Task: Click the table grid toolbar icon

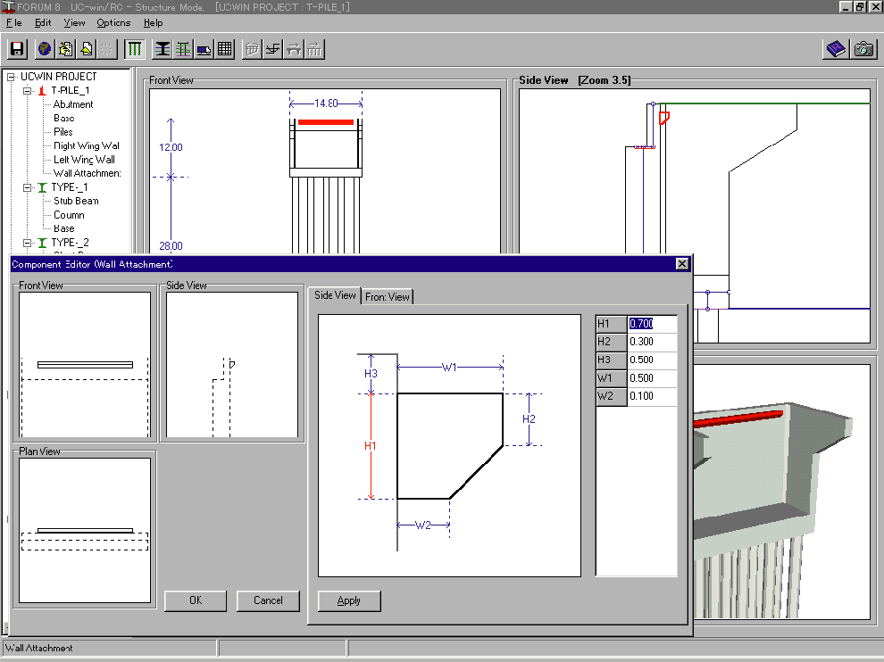Action: tap(225, 49)
